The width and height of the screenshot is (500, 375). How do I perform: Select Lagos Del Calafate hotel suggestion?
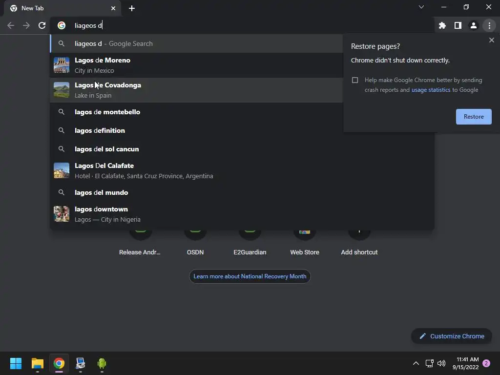click(242, 170)
